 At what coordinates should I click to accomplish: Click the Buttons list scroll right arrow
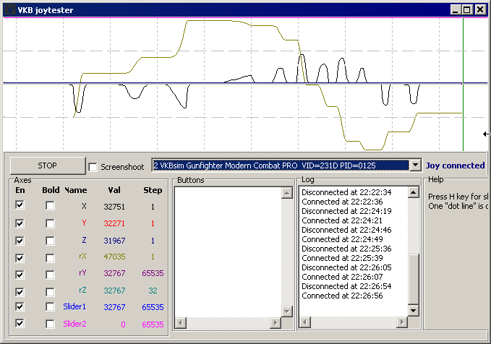point(276,322)
